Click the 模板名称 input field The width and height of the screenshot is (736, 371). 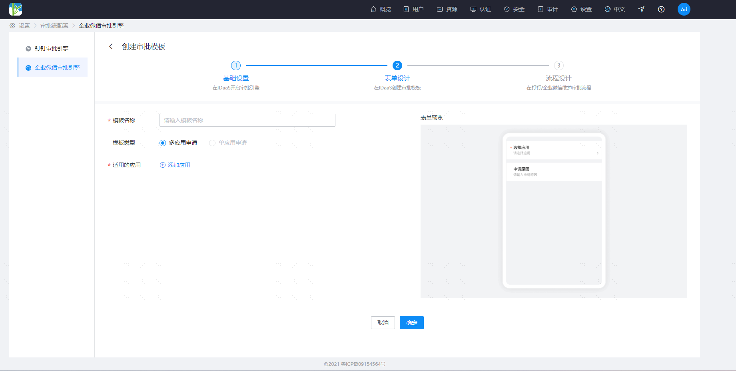247,120
